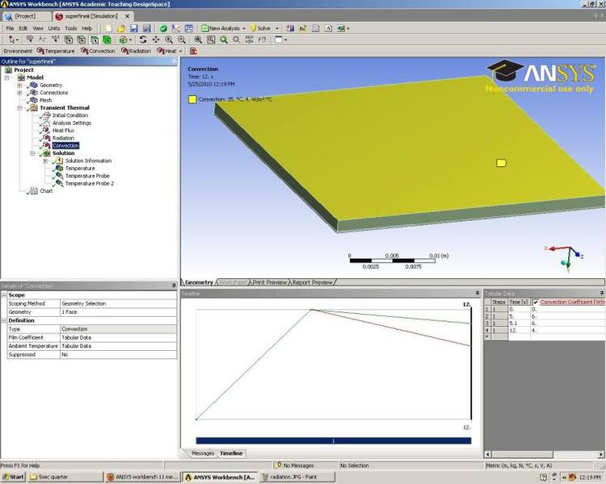Expand the Connections tree node

point(19,93)
